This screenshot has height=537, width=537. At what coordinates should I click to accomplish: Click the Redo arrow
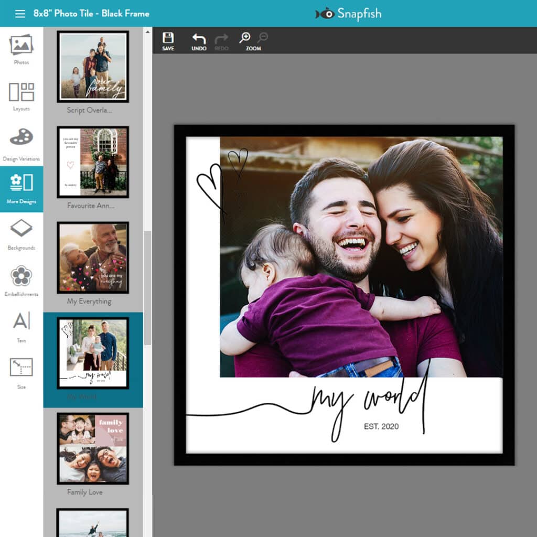[221, 40]
